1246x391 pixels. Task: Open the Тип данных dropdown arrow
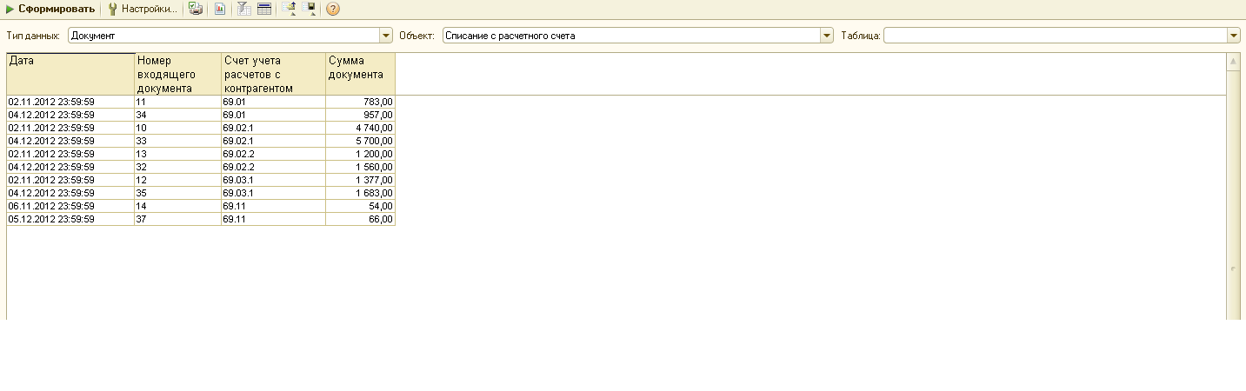(x=387, y=36)
